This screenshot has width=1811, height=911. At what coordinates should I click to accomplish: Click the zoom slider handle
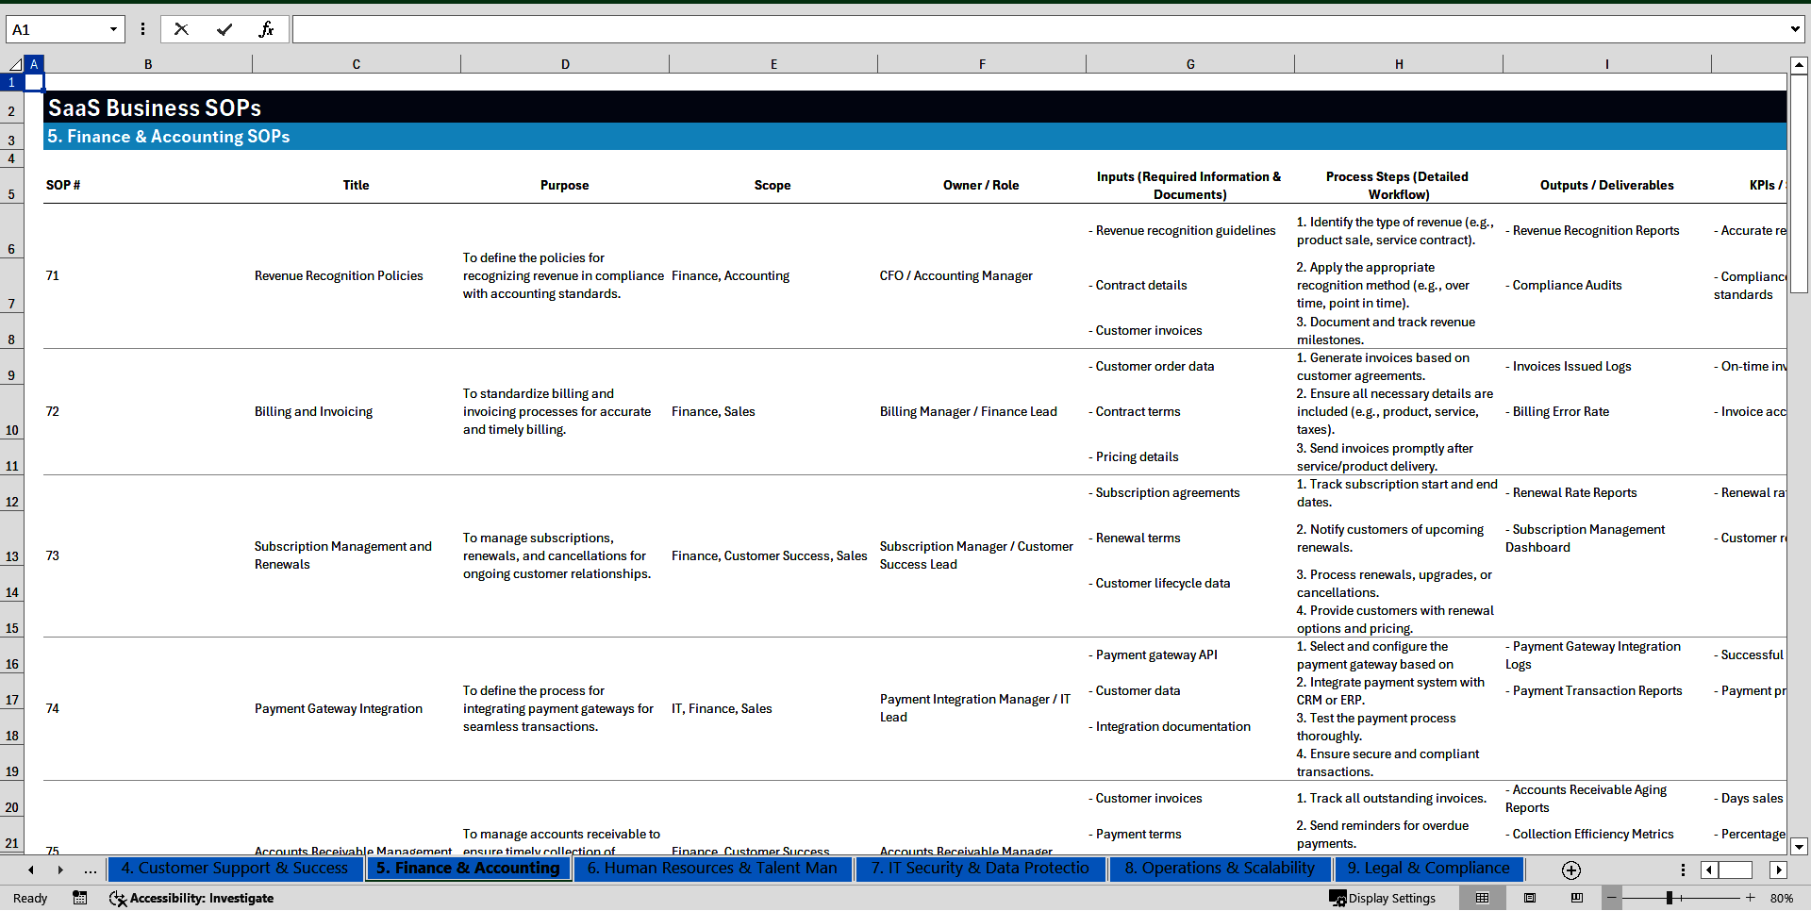[1670, 898]
